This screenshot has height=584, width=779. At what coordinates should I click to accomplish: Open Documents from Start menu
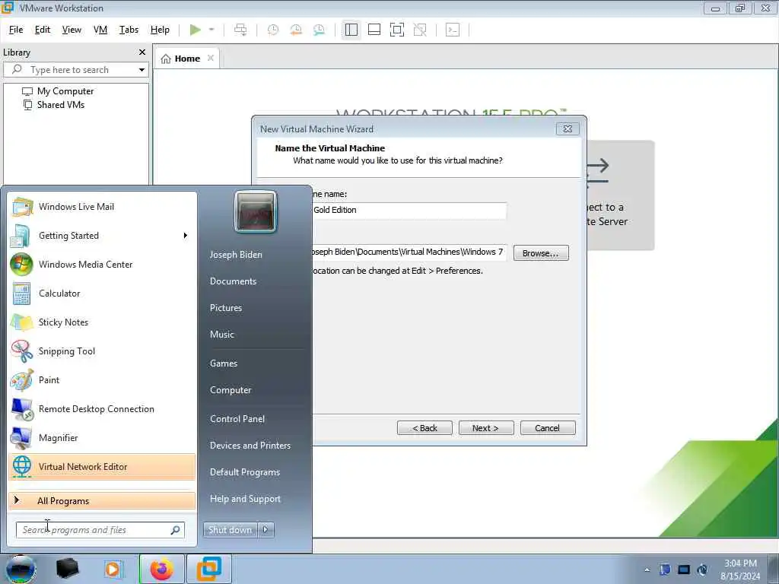pos(233,281)
